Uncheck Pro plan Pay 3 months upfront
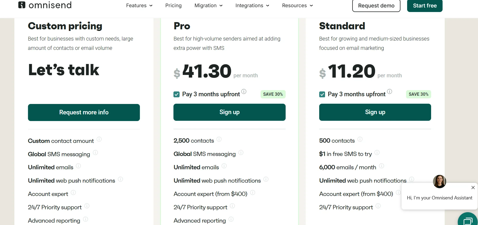 click(x=176, y=94)
